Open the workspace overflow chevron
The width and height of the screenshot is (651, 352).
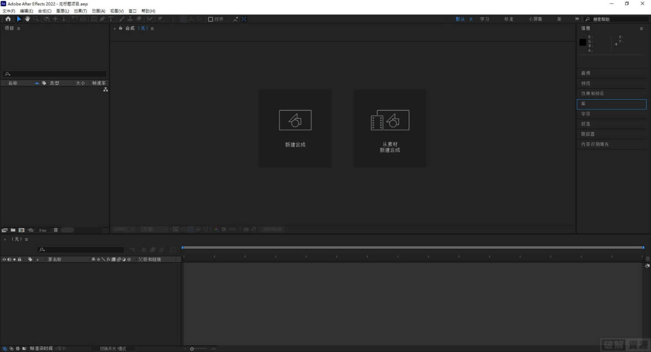pos(577,19)
